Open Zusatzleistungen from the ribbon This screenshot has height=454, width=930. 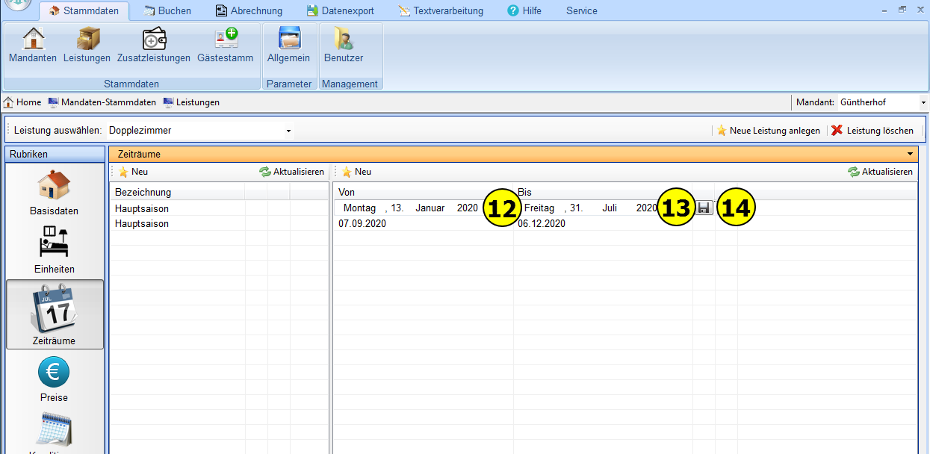point(154,45)
